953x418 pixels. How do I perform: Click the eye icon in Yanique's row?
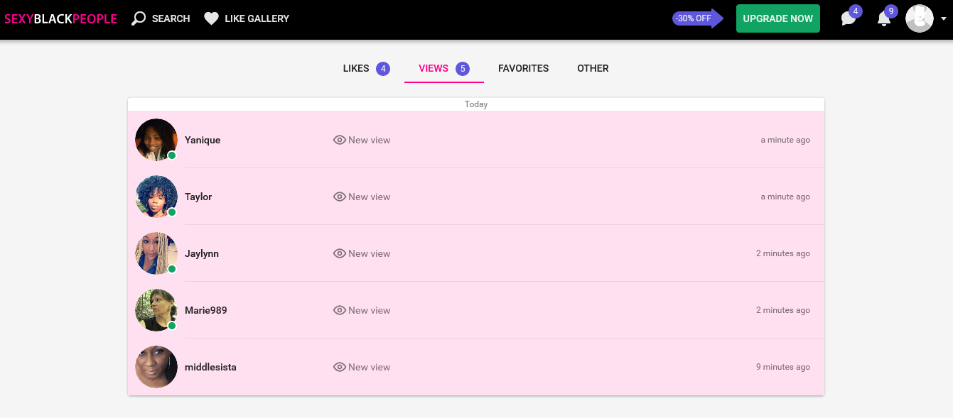pos(340,140)
